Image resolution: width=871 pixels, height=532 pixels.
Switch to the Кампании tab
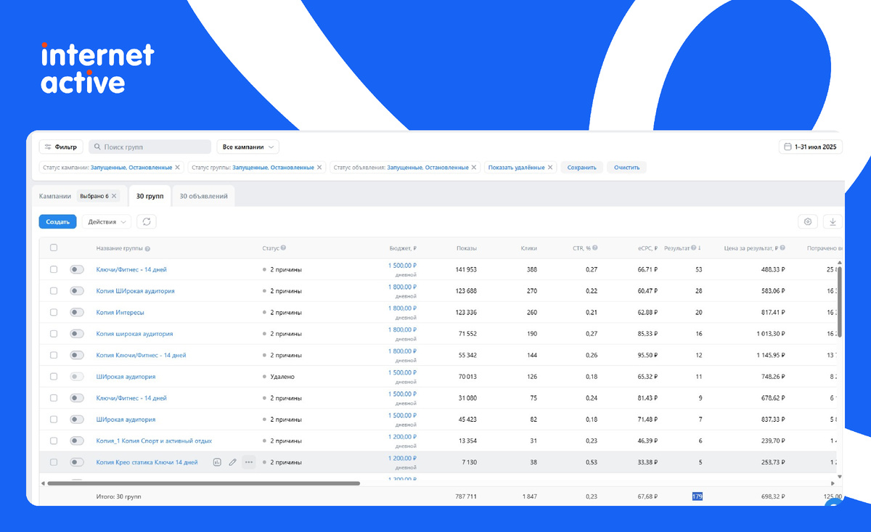[55, 196]
